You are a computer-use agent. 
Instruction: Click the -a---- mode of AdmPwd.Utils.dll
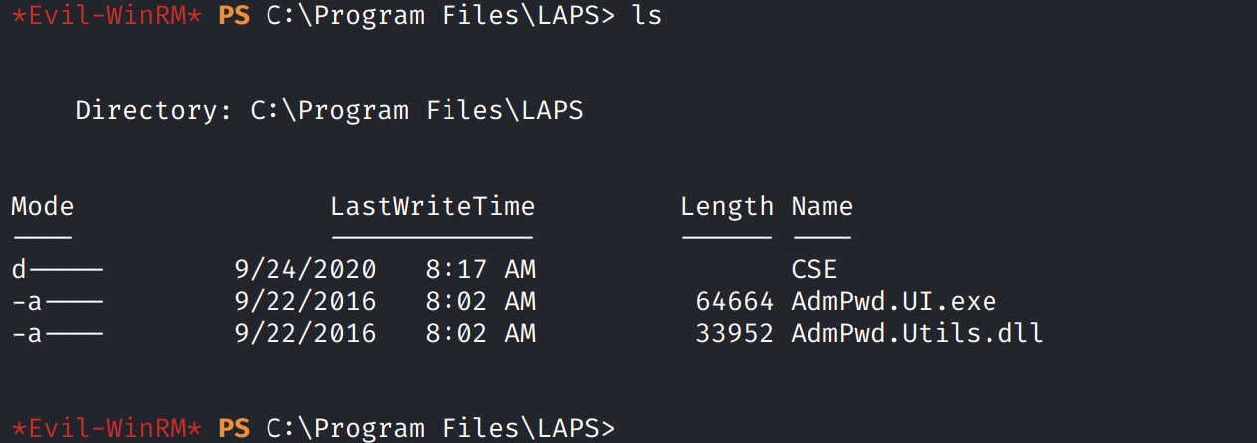click(x=58, y=333)
